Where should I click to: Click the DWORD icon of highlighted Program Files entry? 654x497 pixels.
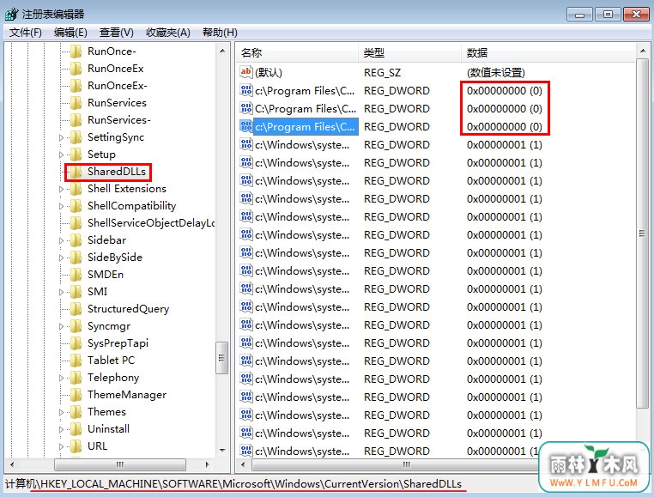(246, 126)
